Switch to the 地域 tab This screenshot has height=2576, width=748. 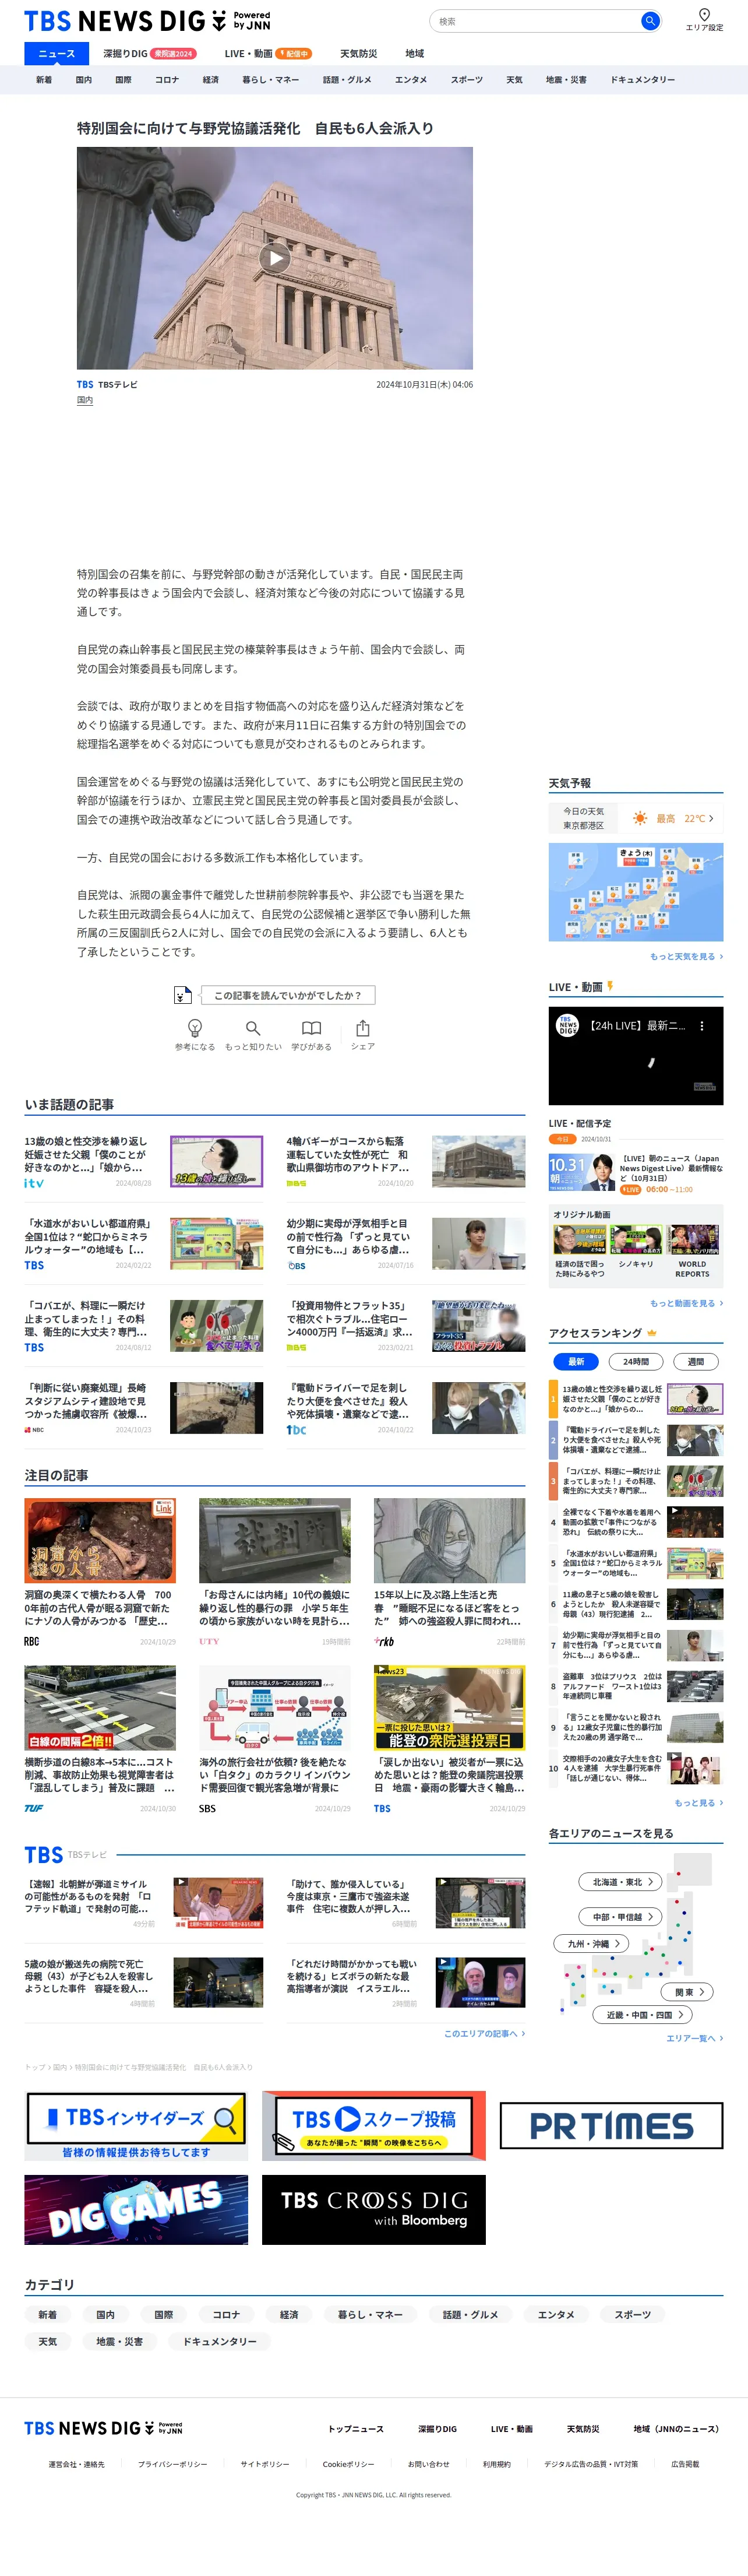coord(414,54)
